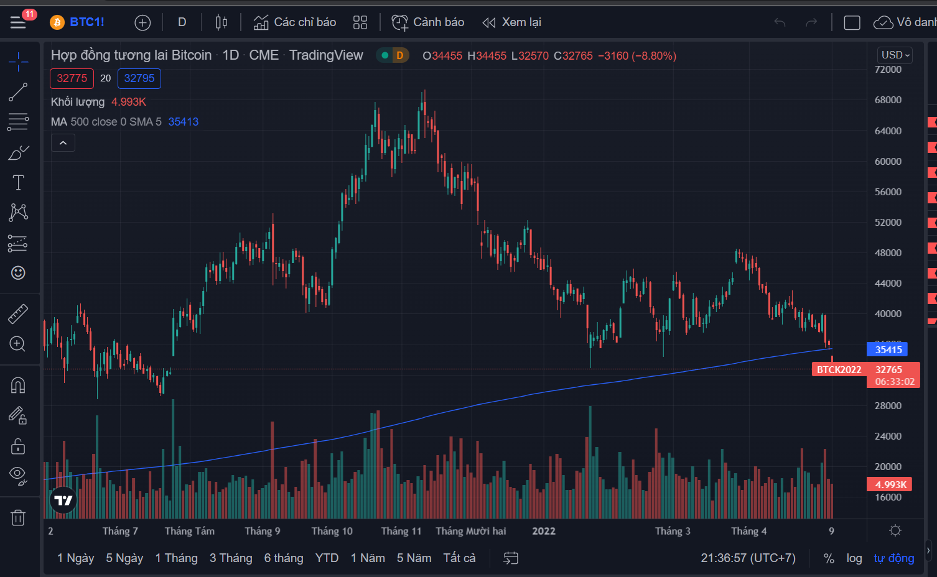This screenshot has height=577, width=937.
Task: Change candlestick chart type
Action: pos(221,22)
